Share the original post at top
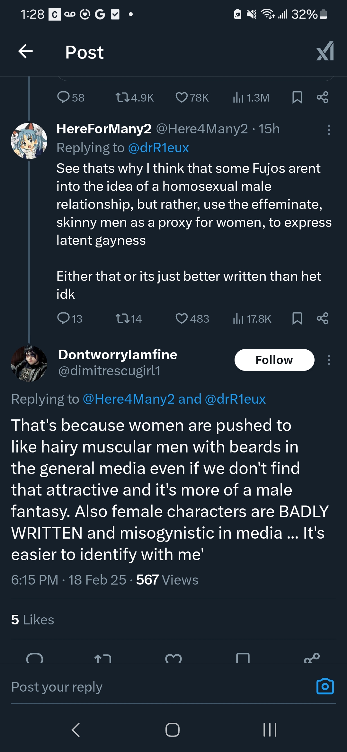 coord(322,97)
